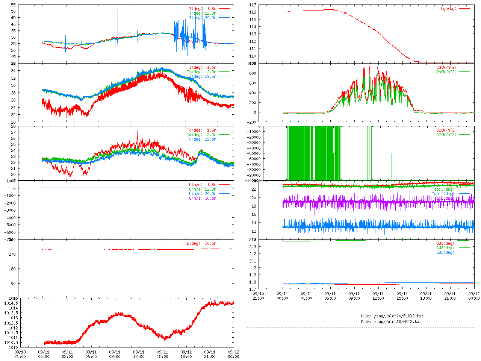Viewport: 481px width, 361px height.
Task: Select the '-50000' axis value on the G plot
Action: [x=254, y=153]
